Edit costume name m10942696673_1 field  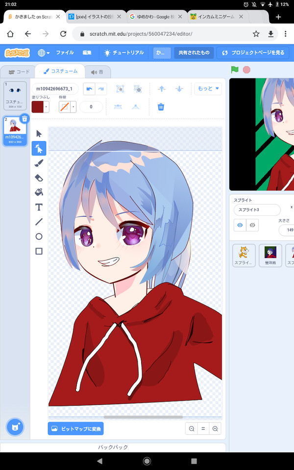(x=55, y=89)
